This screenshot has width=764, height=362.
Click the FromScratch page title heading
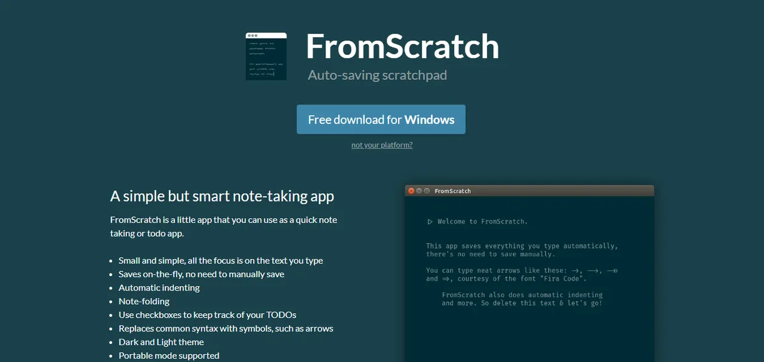pyautogui.click(x=402, y=47)
